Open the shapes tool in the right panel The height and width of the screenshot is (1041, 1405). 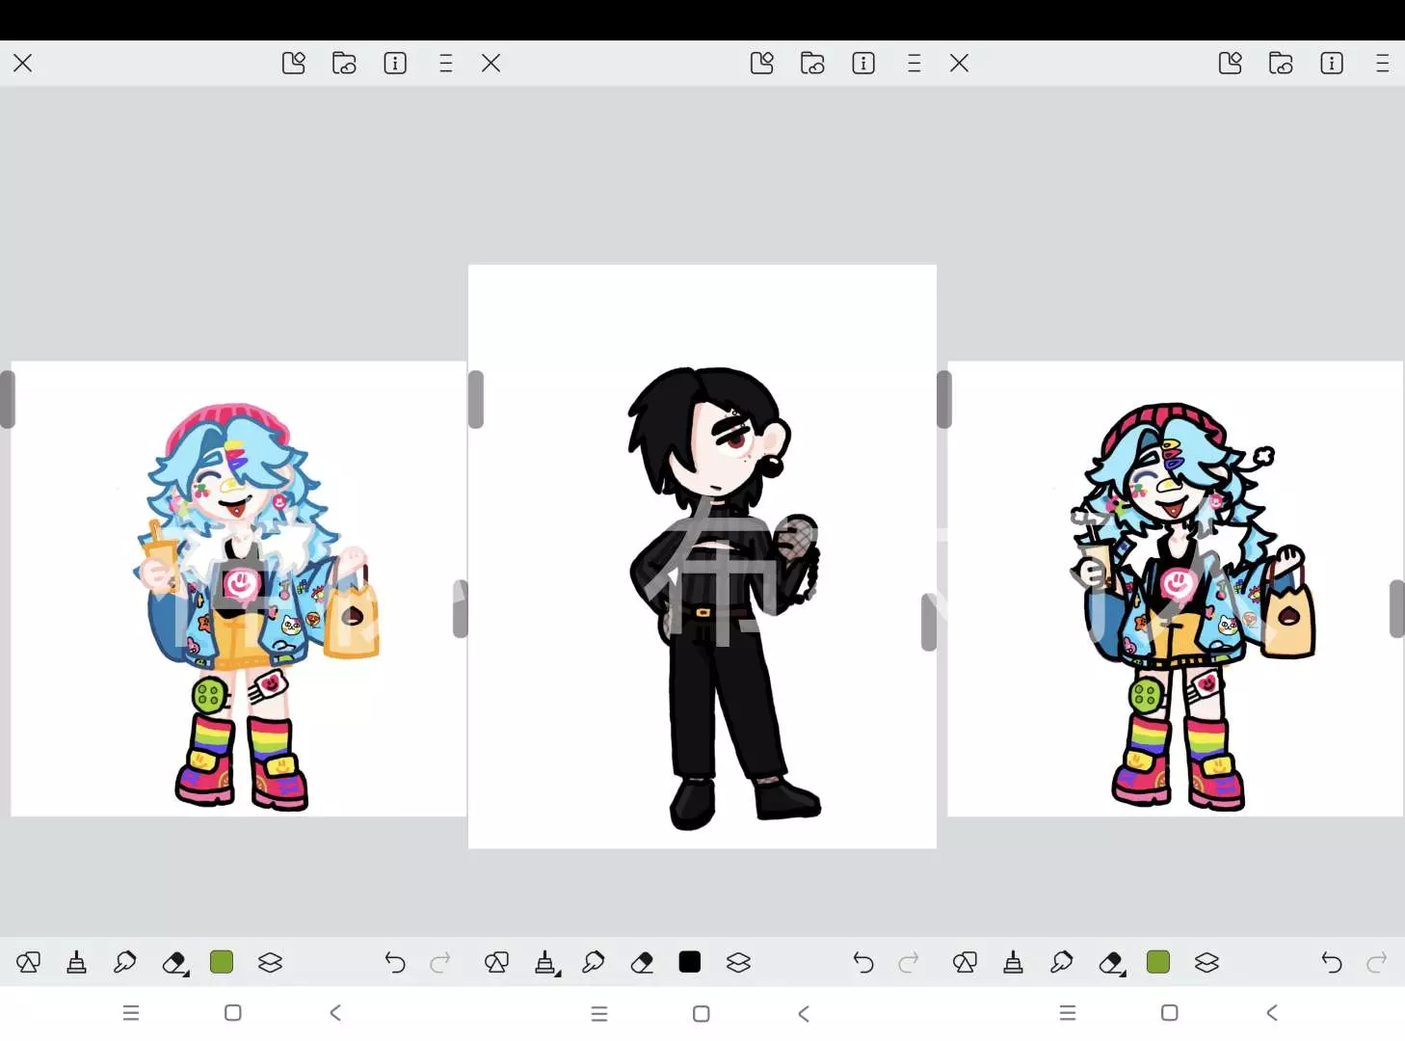[965, 962]
